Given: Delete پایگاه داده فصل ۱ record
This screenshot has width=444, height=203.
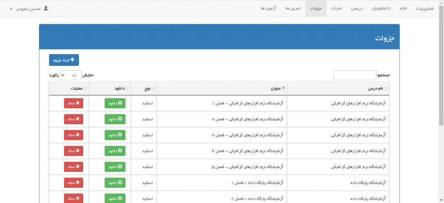Looking at the screenshot, I should 74,183.
